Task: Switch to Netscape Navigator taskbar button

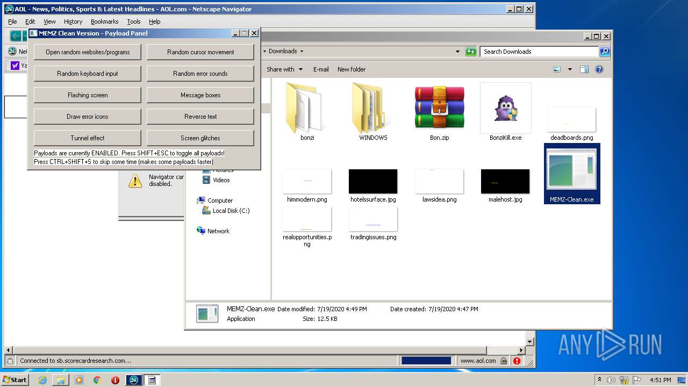Action: 134,380
